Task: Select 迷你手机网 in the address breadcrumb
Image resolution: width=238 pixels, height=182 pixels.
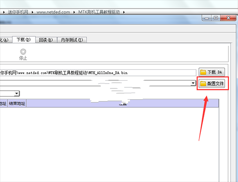Action: click(18, 12)
